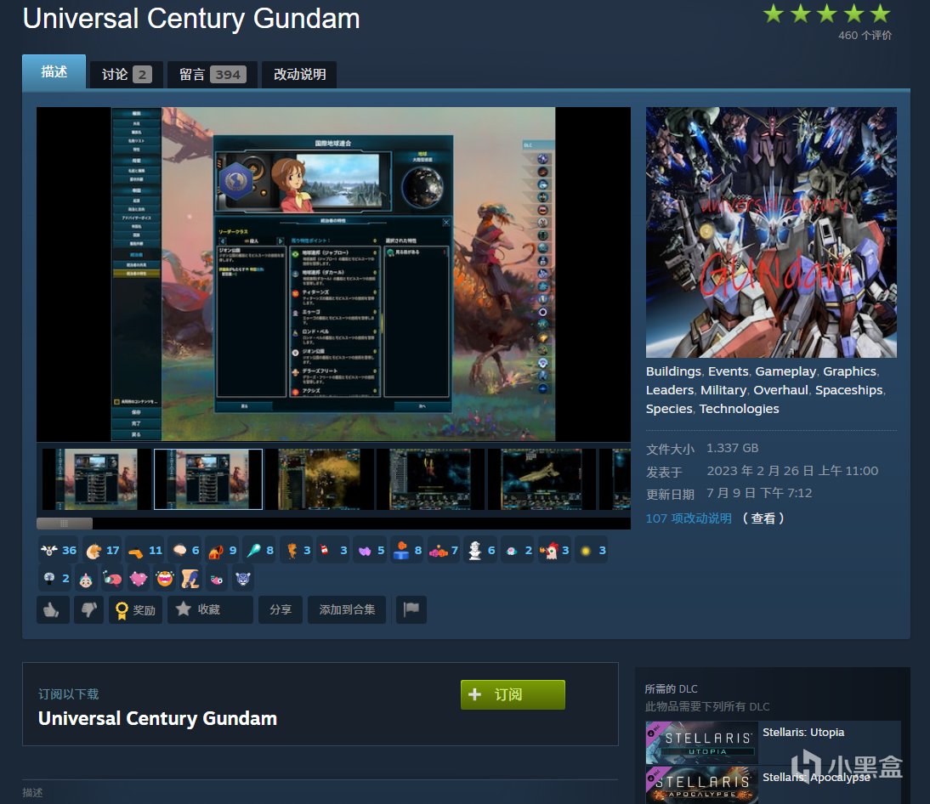The width and height of the screenshot is (930, 804).
Task: Click the pink-orange award showing 7
Action: tap(444, 550)
